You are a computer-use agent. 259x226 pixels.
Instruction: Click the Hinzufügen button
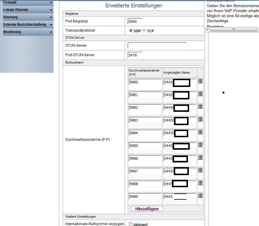click(x=147, y=209)
